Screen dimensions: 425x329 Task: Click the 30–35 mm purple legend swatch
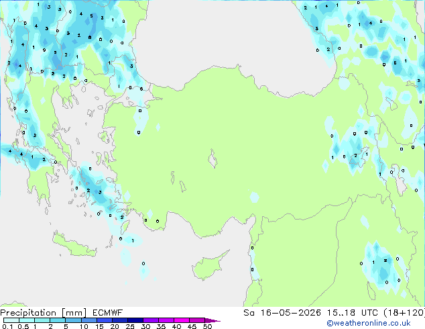click(x=151, y=320)
